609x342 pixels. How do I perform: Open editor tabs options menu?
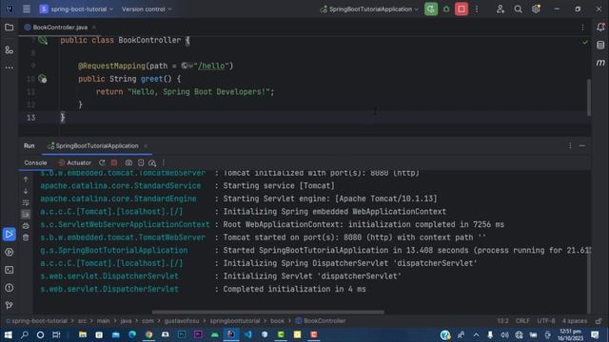click(x=582, y=28)
